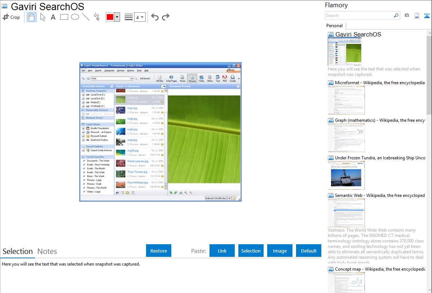
Task: Select the Graph (mathematics) page thumbnail
Action: (x=346, y=138)
